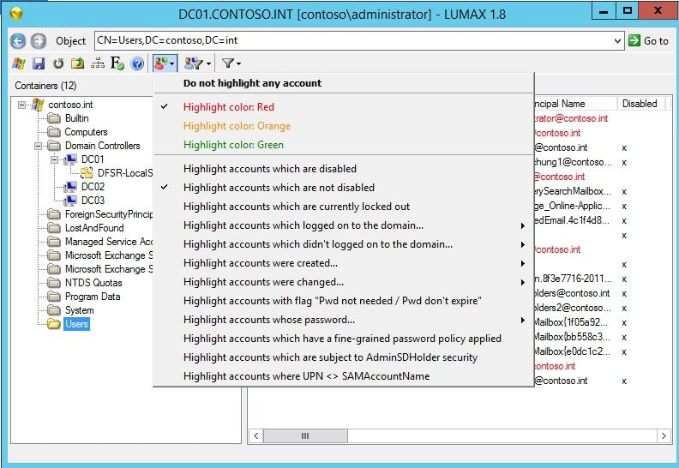Enable Highlight accounts currently locked out
Image resolution: width=679 pixels, height=468 pixels.
[344, 207]
